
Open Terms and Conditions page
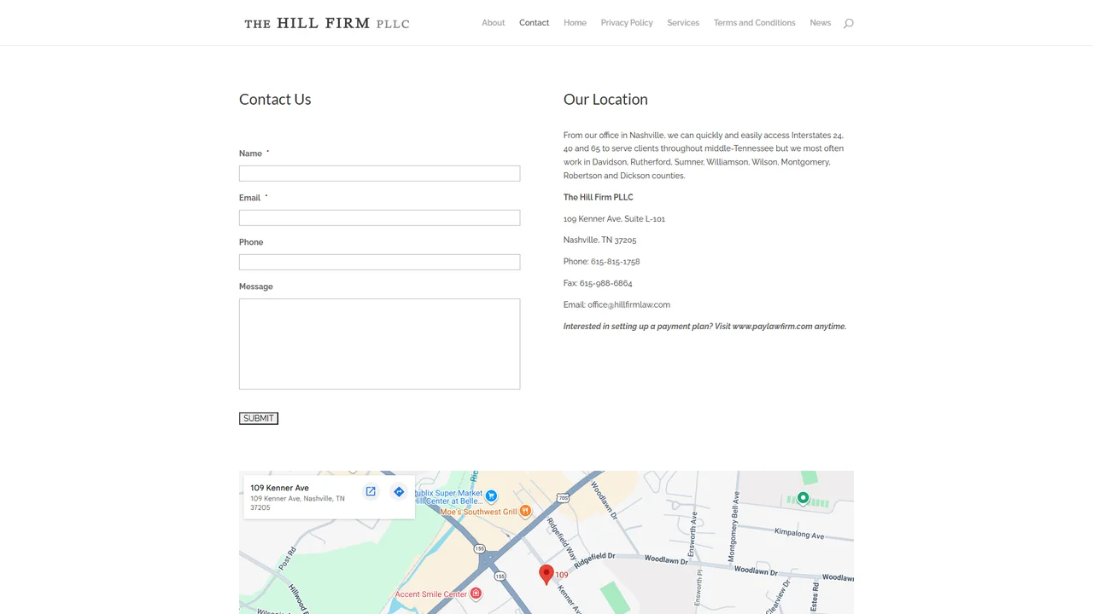[x=755, y=23]
